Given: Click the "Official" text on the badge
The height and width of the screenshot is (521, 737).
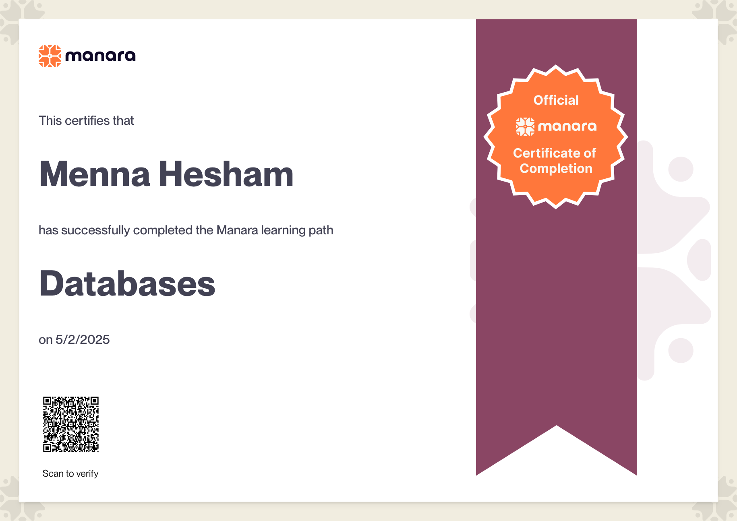Looking at the screenshot, I should click(556, 100).
